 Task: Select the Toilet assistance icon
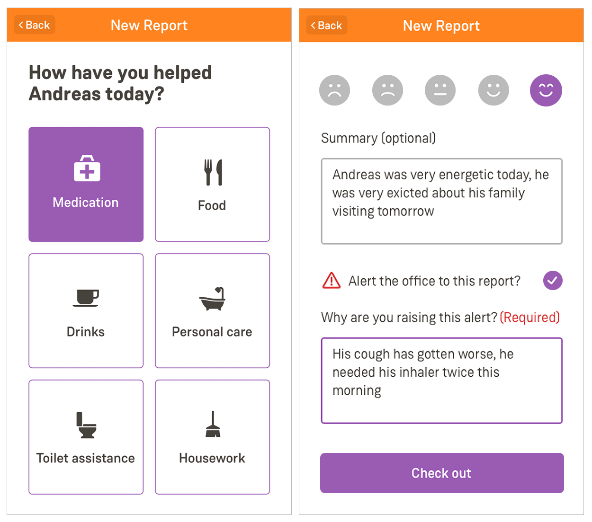tap(86, 425)
